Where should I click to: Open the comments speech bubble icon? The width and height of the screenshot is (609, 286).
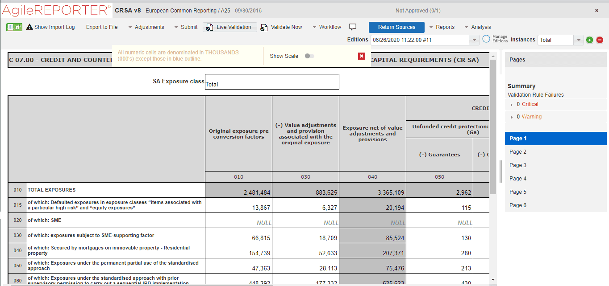pyautogui.click(x=353, y=27)
